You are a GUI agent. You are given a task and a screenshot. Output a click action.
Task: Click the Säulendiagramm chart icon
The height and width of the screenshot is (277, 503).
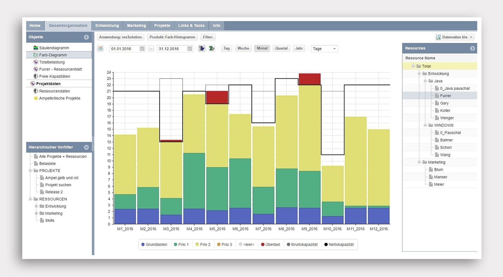36,48
